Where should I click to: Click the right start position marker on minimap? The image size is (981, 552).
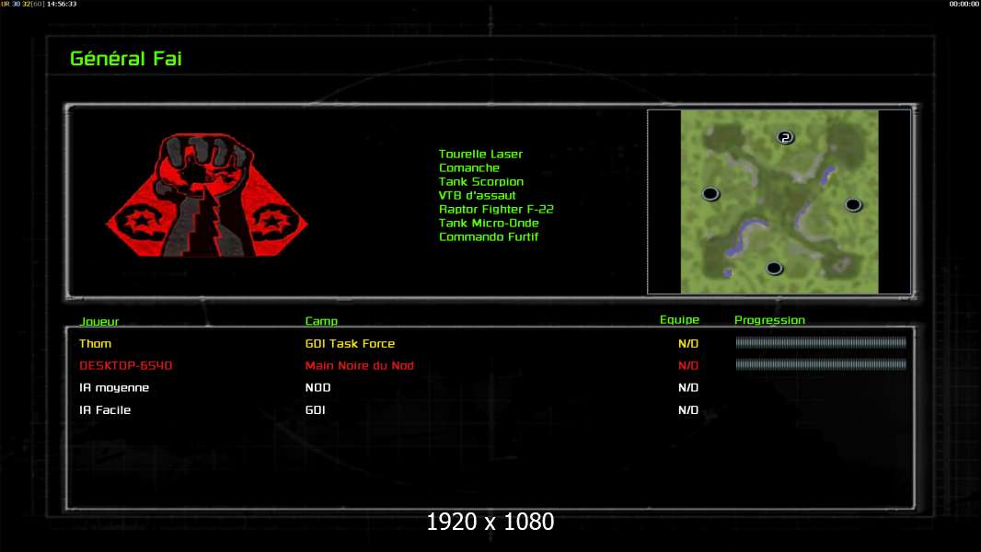853,204
